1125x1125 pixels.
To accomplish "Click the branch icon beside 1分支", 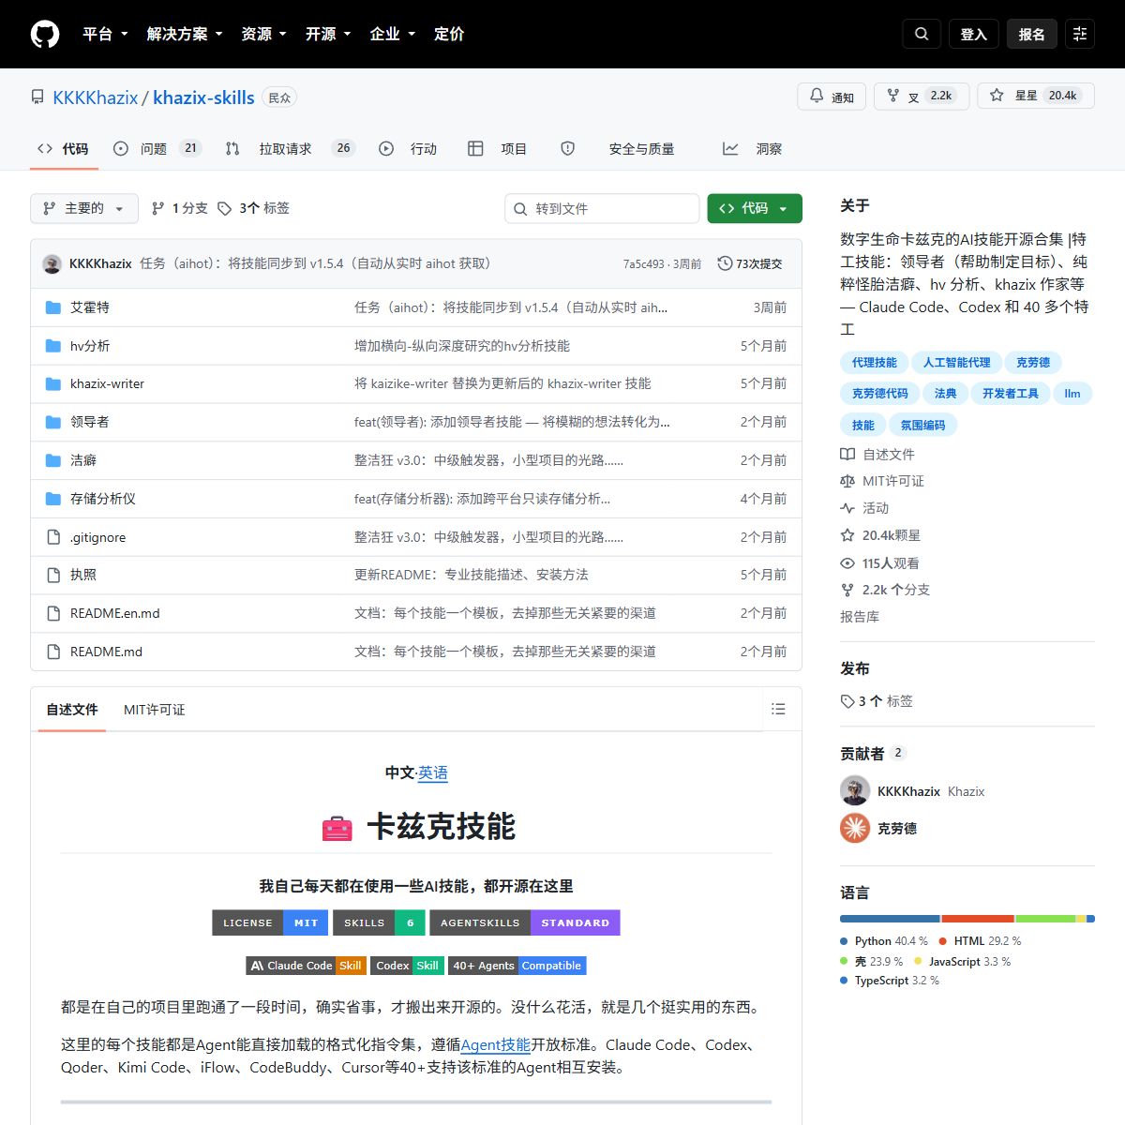I will [157, 208].
